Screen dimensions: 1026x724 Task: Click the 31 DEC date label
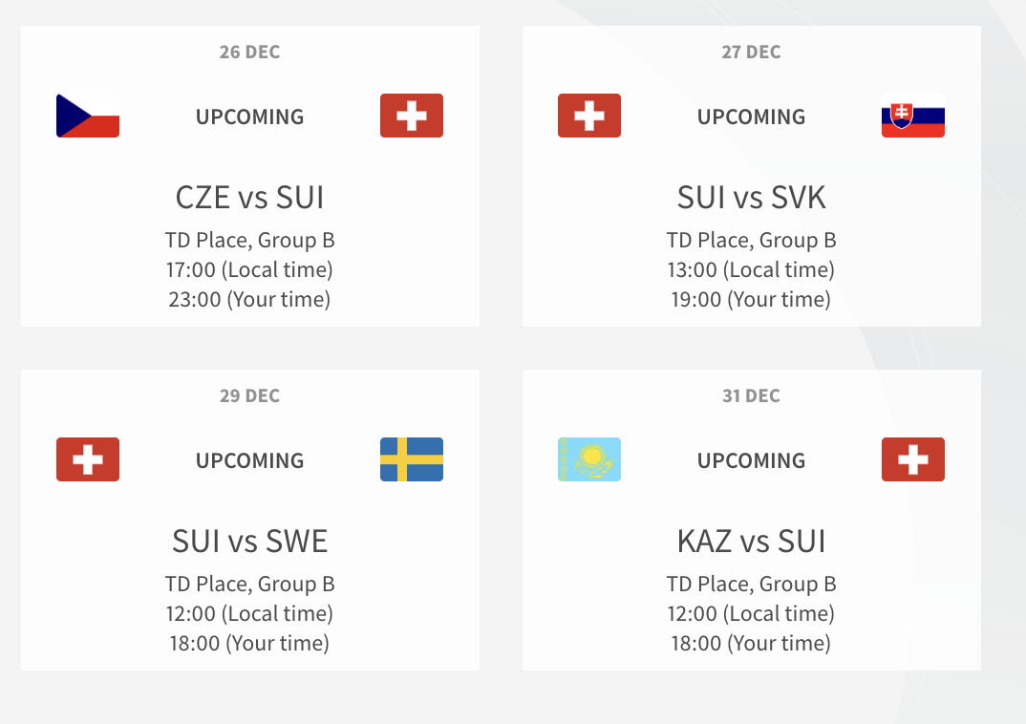point(752,395)
